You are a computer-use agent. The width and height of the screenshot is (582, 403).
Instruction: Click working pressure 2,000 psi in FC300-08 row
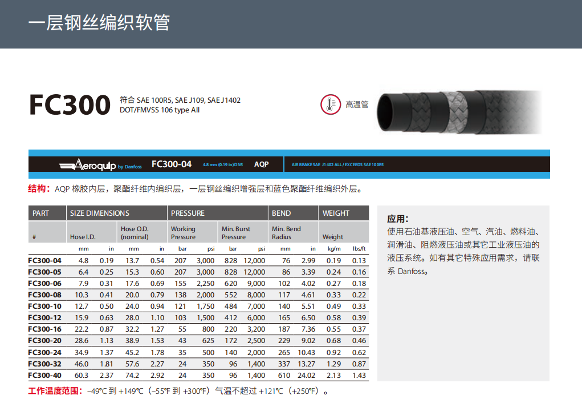pos(205,295)
